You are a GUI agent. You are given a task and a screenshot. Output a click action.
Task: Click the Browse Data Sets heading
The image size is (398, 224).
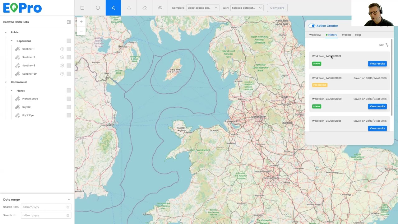(x=16, y=22)
